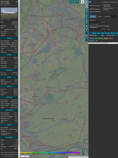Viewport: 118px width, 158px height.
Task: Click the P persistence mode button
Action: pyautogui.click(x=87, y=30)
